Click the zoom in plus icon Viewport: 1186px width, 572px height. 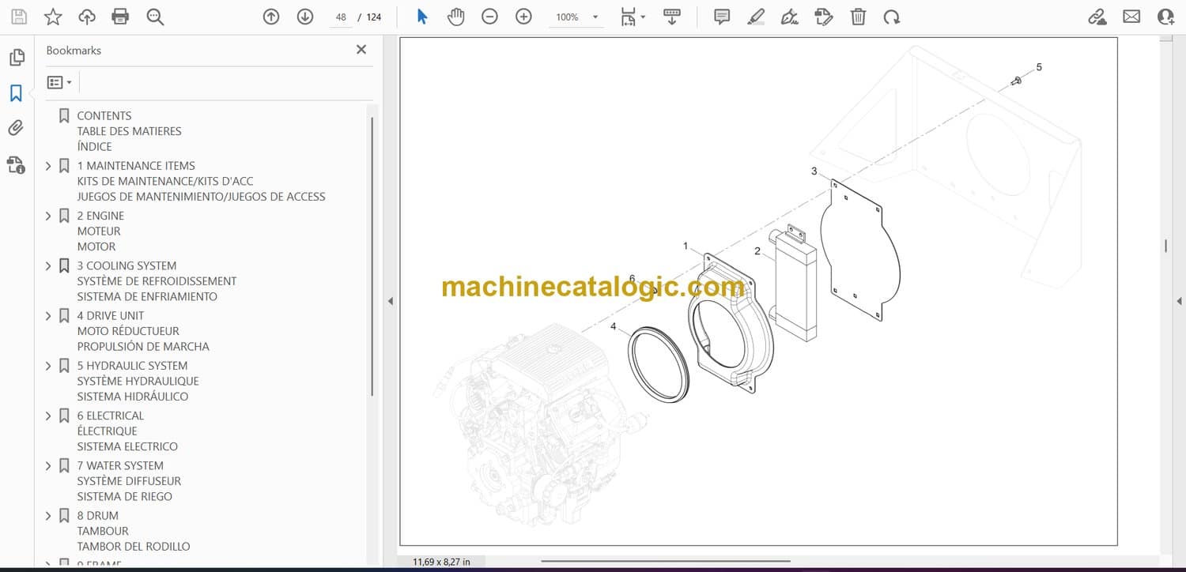click(x=523, y=17)
